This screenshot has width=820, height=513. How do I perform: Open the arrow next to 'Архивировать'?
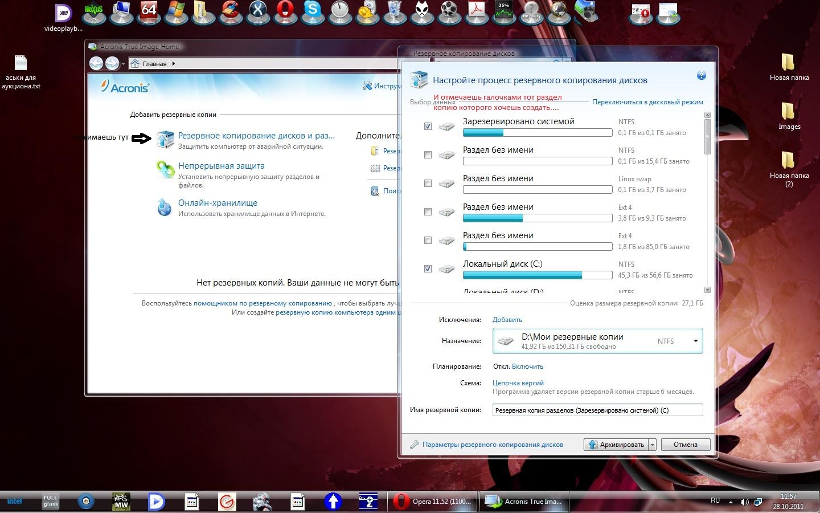coord(653,445)
